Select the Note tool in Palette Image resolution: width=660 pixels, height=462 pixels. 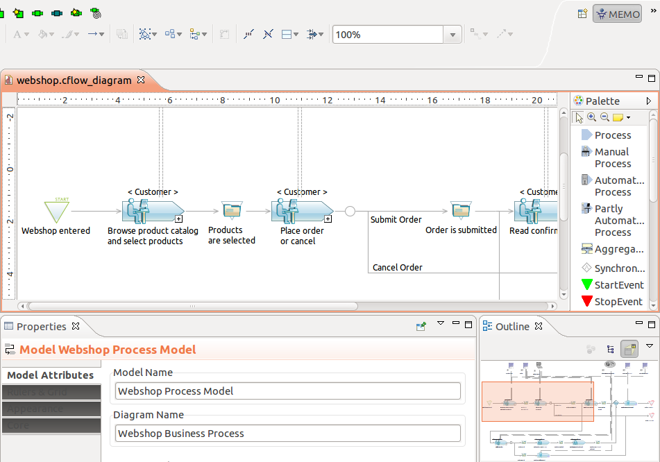coord(618,117)
